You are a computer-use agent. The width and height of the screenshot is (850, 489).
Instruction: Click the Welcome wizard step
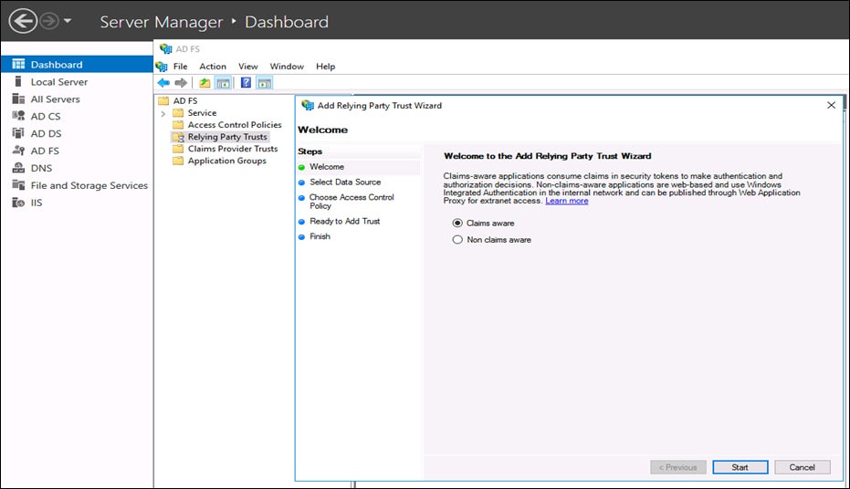pyautogui.click(x=326, y=167)
